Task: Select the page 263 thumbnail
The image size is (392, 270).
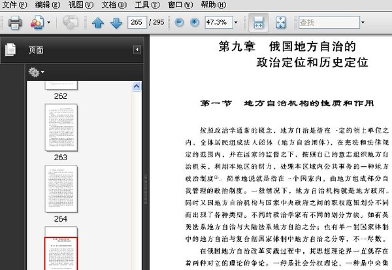Action: (x=61, y=127)
